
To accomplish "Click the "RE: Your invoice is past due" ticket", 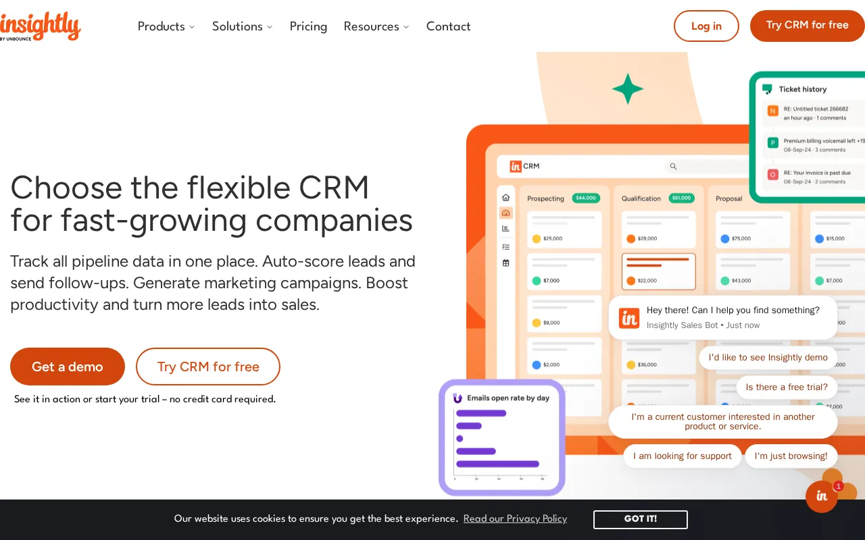I will 815,176.
